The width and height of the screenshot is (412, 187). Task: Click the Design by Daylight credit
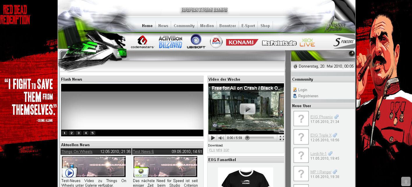click(x=335, y=26)
